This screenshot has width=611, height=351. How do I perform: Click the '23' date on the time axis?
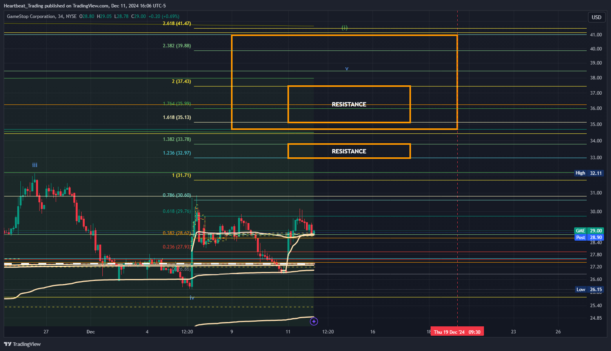point(513,332)
